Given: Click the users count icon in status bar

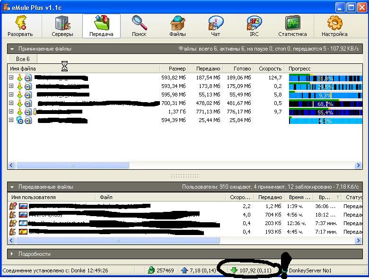Looking at the screenshot, I should pyautogui.click(x=151, y=270).
